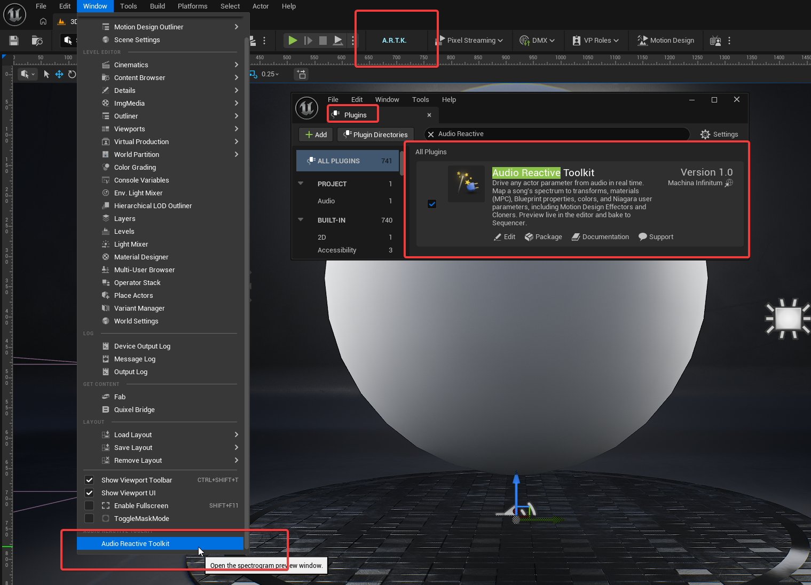
Task: Choose the Select cursor tool in viewport
Action: tap(46, 74)
